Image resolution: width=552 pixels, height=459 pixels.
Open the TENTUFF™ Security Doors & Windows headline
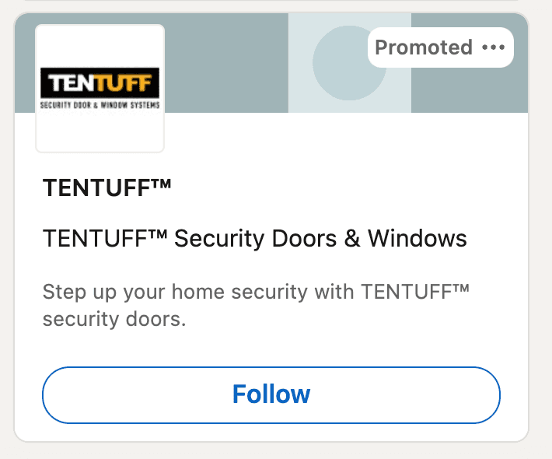[x=255, y=238]
